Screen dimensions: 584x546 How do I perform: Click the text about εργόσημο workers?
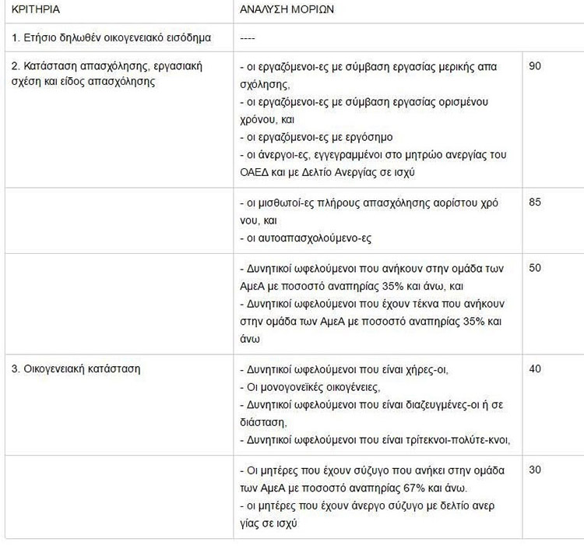click(316, 137)
